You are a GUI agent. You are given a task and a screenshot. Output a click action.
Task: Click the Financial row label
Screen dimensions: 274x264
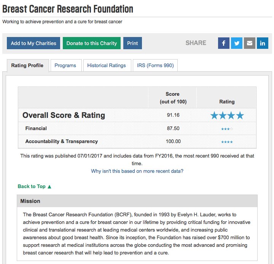click(x=36, y=129)
